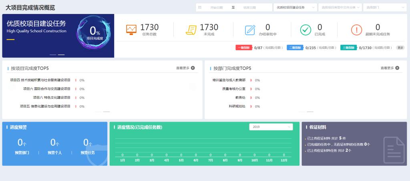Click the 二级指标 blue tag
410x181 pixels.
click(295, 48)
